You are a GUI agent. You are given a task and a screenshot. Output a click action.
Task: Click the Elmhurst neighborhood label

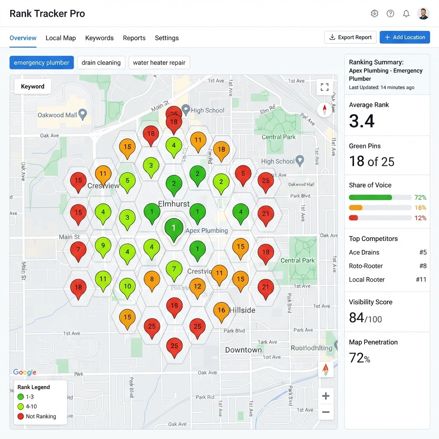click(x=174, y=204)
